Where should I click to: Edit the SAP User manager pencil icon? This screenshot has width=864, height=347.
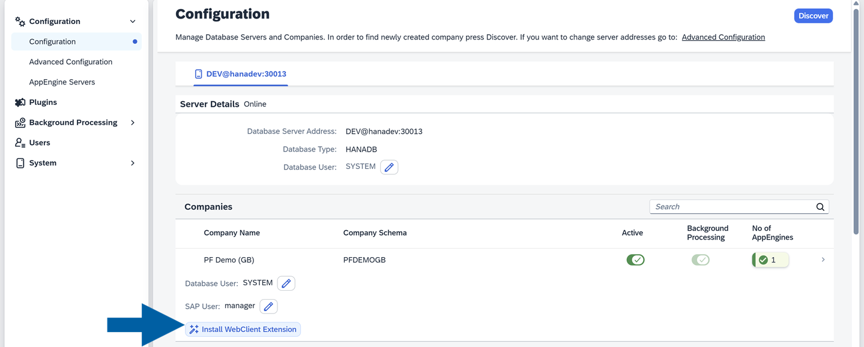coord(268,306)
